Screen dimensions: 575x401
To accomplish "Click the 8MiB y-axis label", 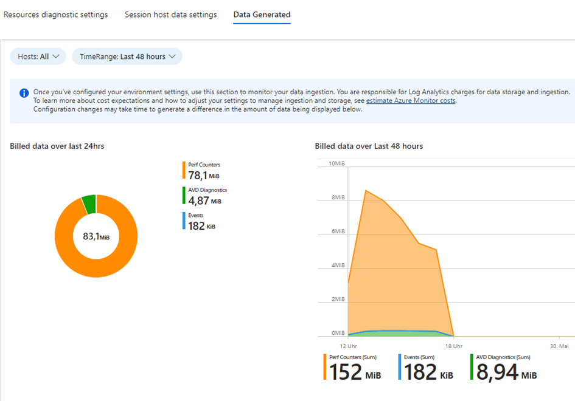I will [338, 197].
